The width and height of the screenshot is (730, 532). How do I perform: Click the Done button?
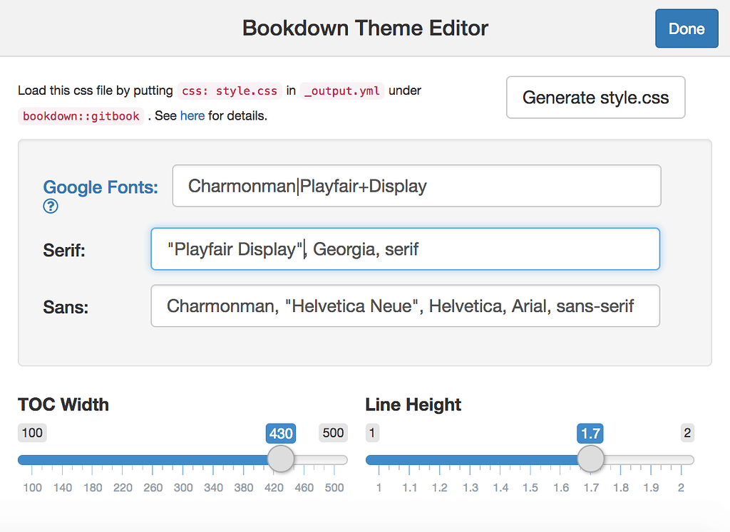pos(686,28)
